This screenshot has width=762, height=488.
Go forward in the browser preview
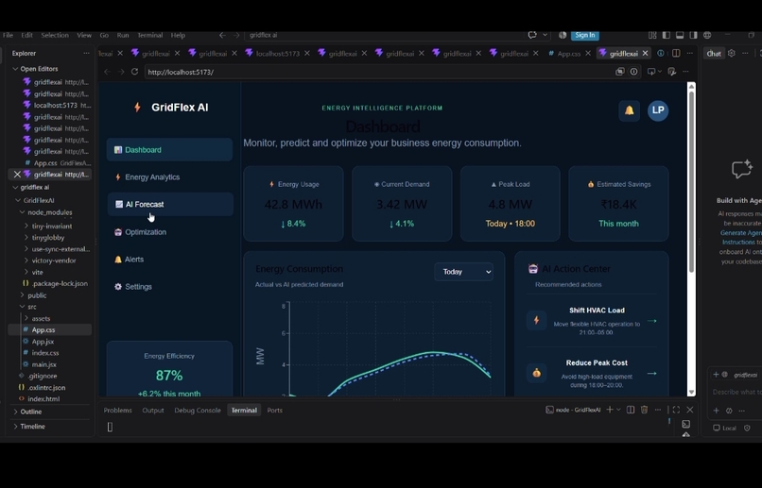pyautogui.click(x=120, y=72)
